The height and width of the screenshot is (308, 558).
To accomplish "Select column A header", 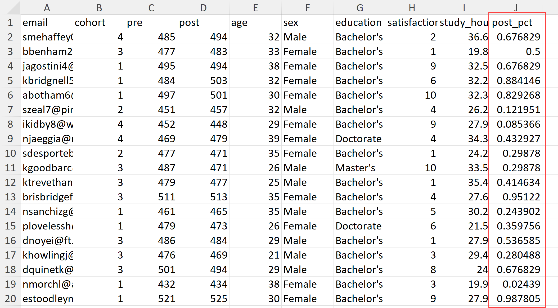I will (x=47, y=8).
